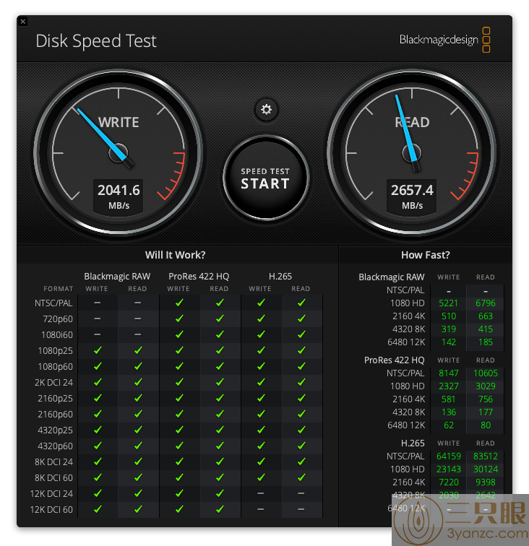The image size is (529, 546).
Task: Click ProRes 422 HQ NTSC/PAL read value 10605
Action: [x=486, y=373]
